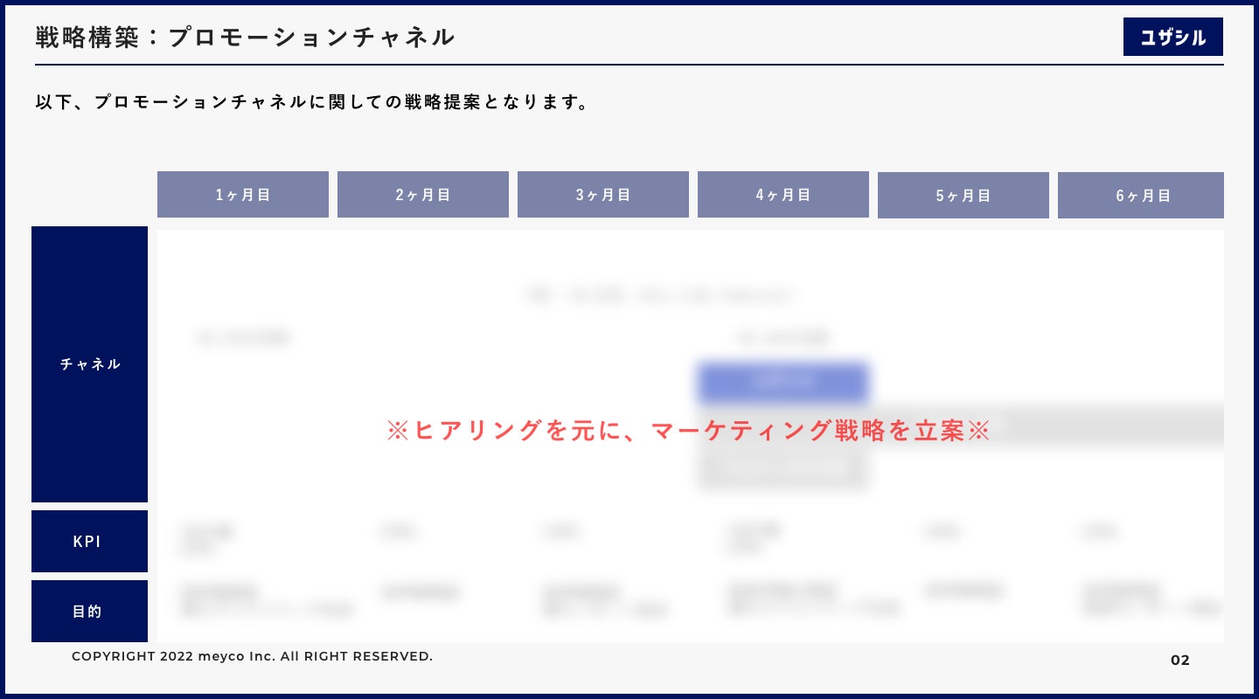Select the 2ヶ月目 column header

pos(423,195)
